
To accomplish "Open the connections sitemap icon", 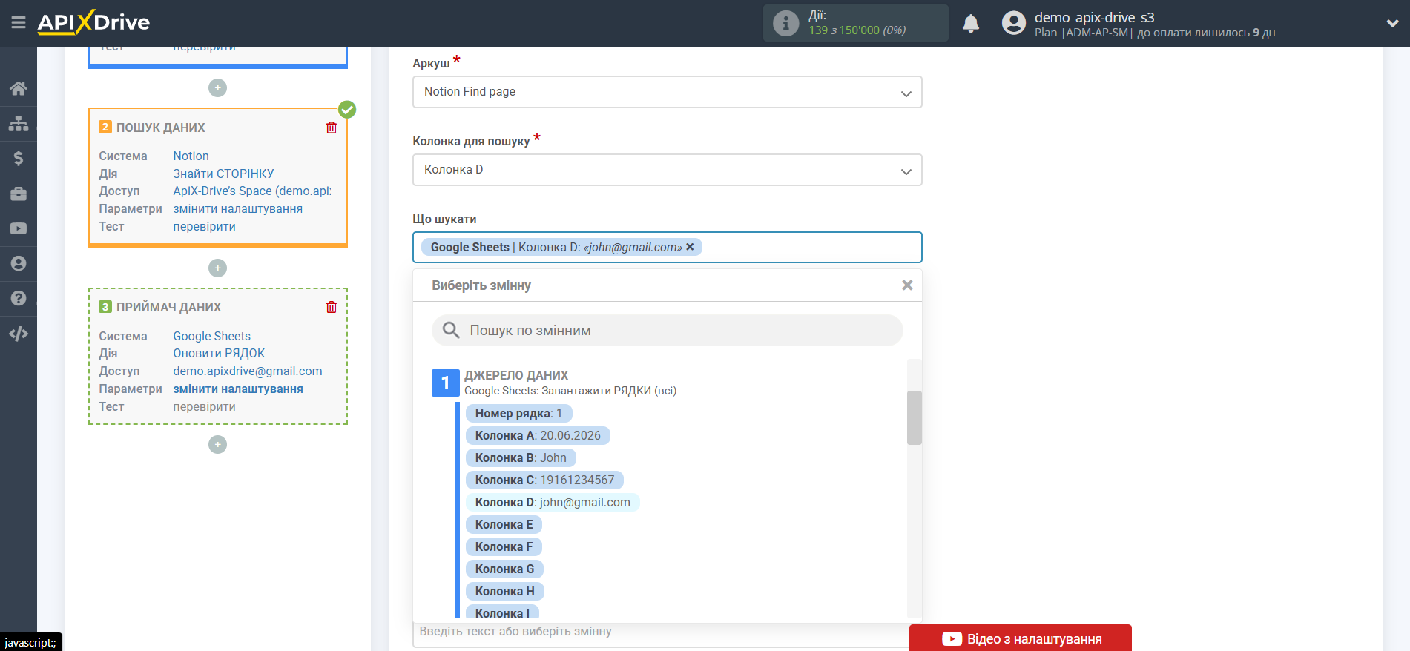I will point(19,123).
